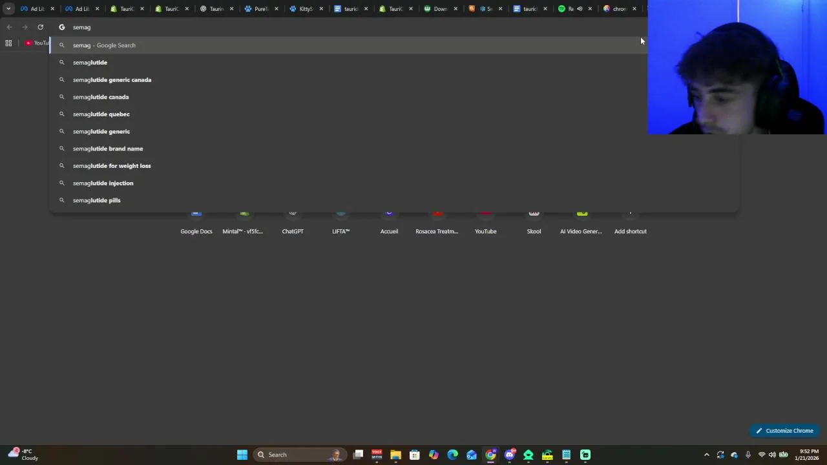
Task: Open Microsoft Edge from the taskbar
Action: click(x=452, y=455)
